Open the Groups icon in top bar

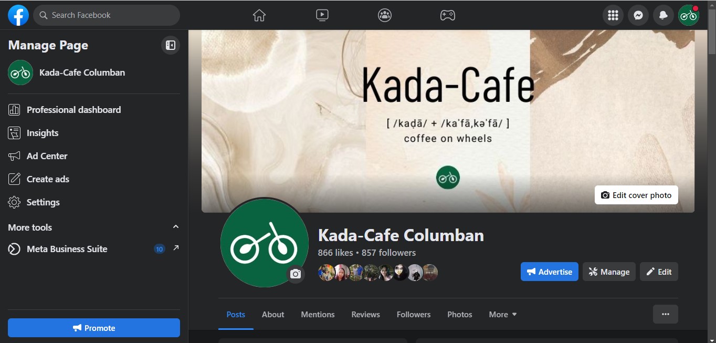(385, 15)
